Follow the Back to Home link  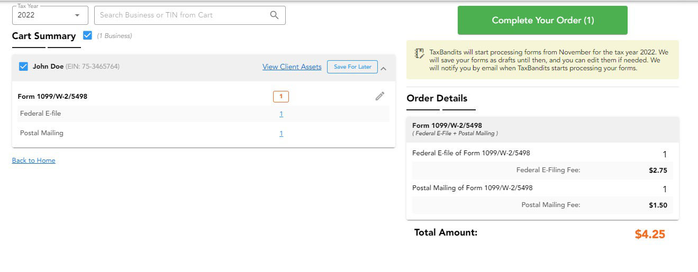(34, 161)
